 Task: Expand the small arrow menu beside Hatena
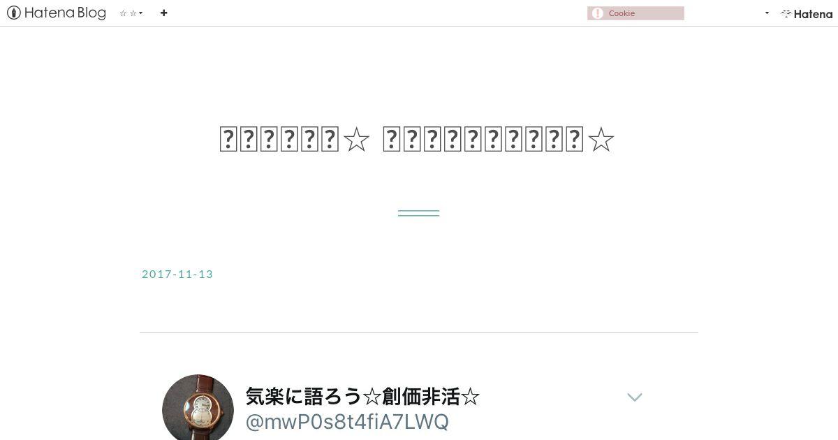pos(767,13)
